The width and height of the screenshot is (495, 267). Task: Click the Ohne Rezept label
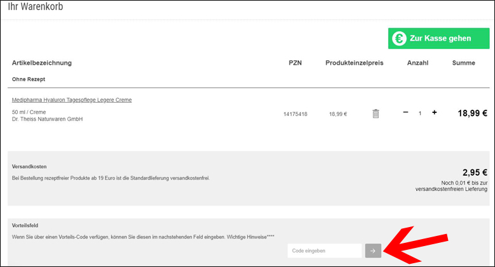coord(29,79)
